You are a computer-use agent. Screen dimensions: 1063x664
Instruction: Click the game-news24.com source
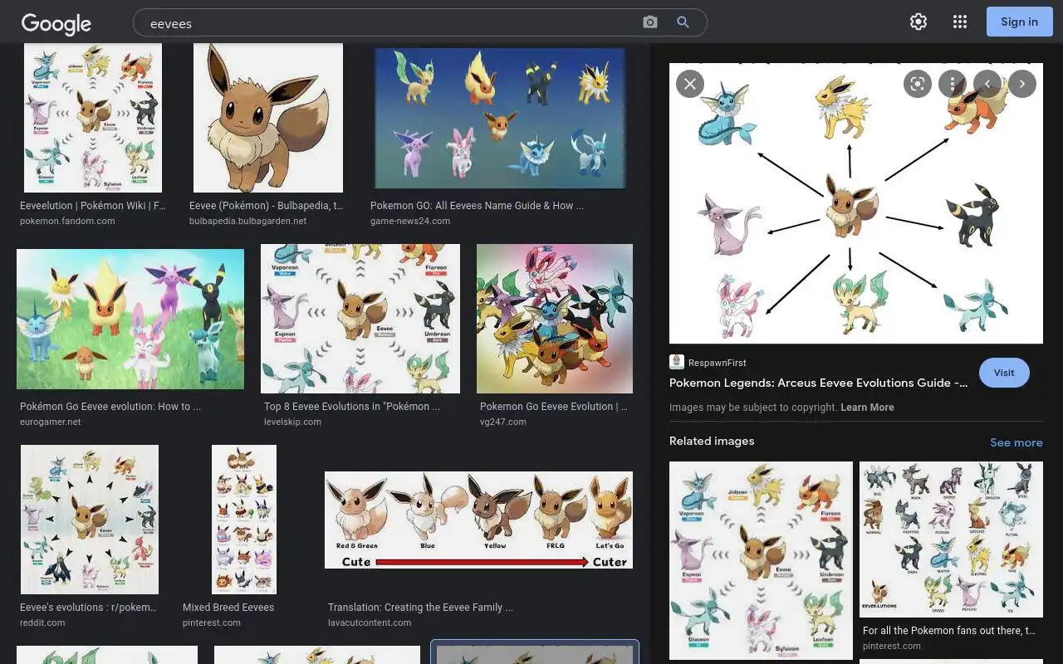(410, 221)
